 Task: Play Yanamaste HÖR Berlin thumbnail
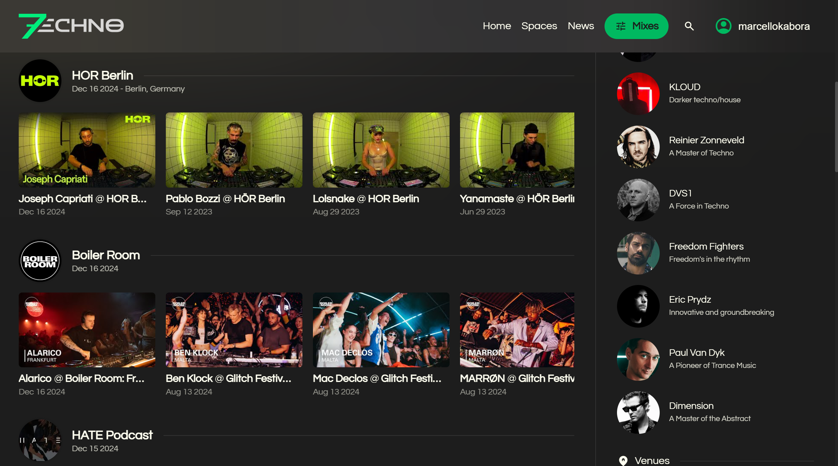point(517,150)
